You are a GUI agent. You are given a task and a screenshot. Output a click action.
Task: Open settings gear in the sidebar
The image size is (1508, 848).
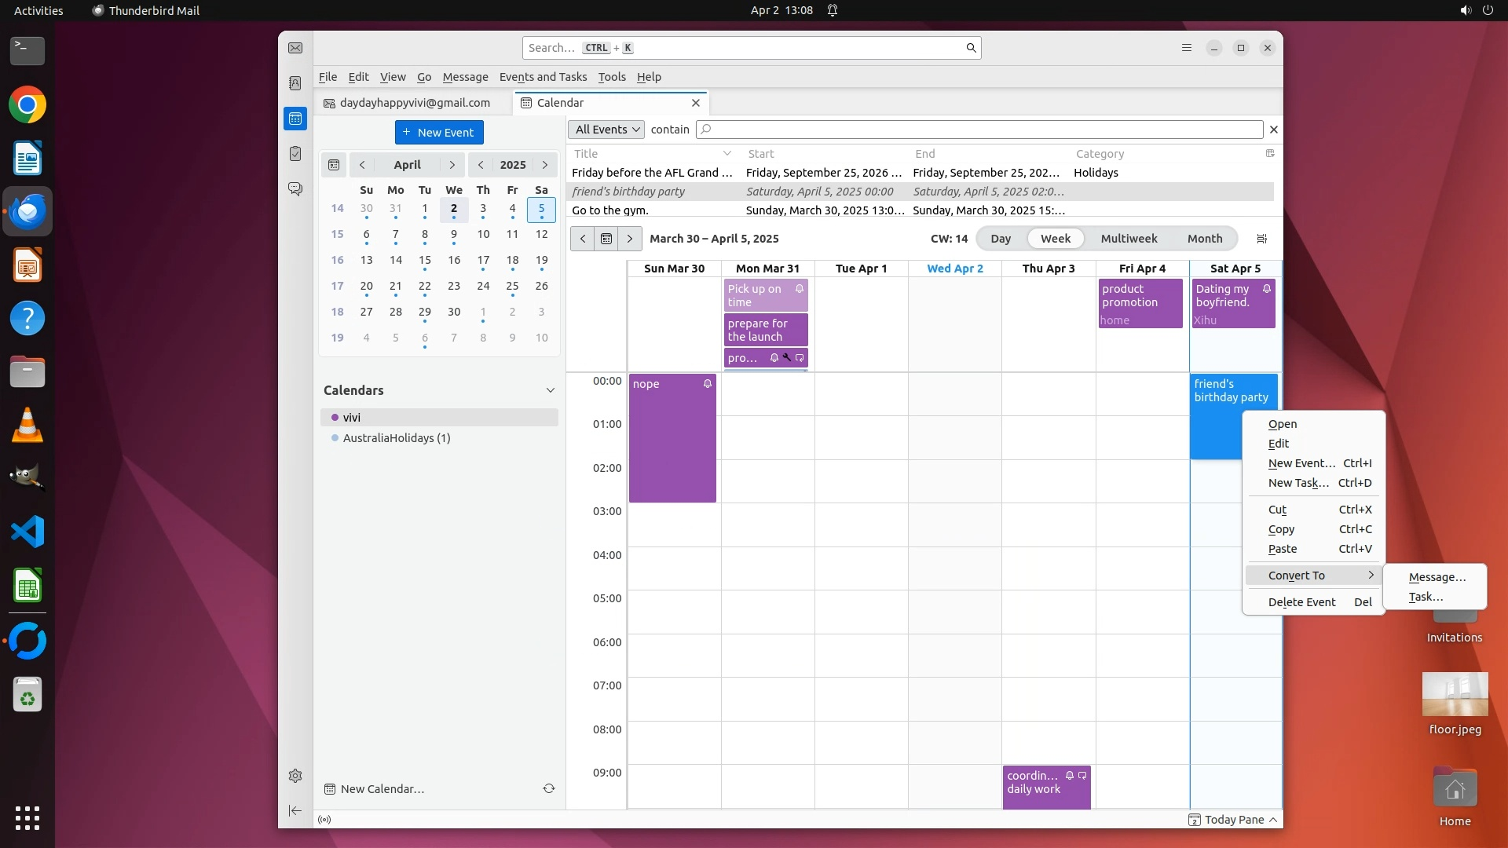(x=295, y=776)
